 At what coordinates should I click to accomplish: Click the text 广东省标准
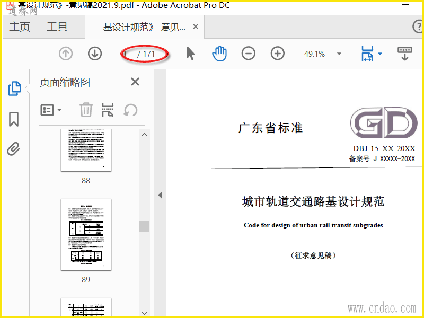pyautogui.click(x=270, y=128)
